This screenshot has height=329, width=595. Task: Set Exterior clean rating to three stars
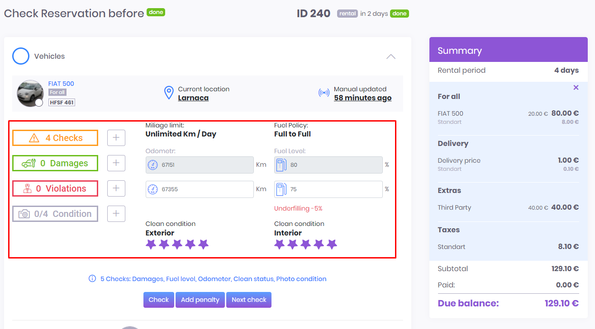[x=177, y=244]
